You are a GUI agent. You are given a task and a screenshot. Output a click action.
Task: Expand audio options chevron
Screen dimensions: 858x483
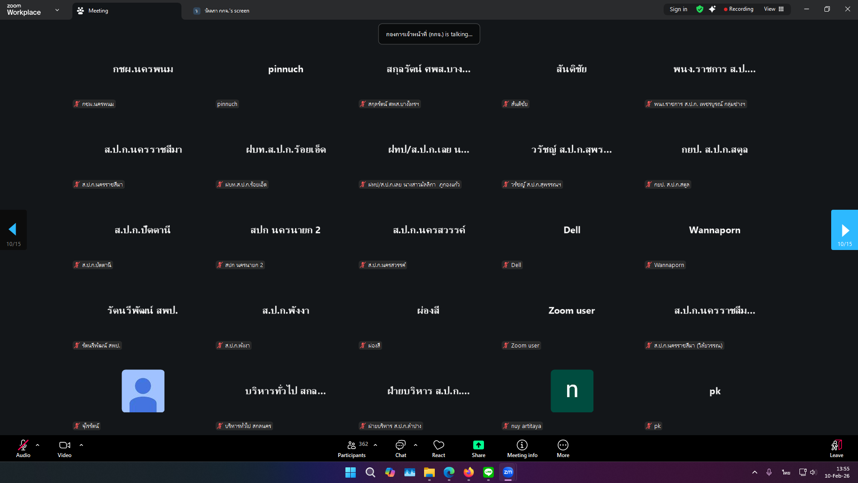coord(38,445)
